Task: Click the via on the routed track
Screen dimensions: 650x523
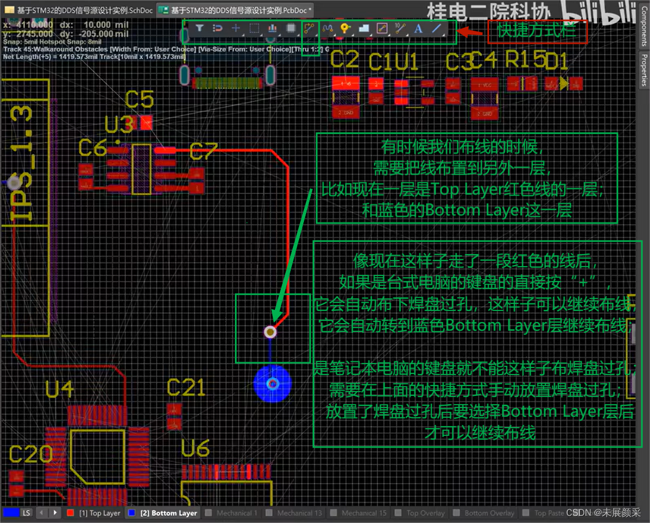Action: (271, 332)
